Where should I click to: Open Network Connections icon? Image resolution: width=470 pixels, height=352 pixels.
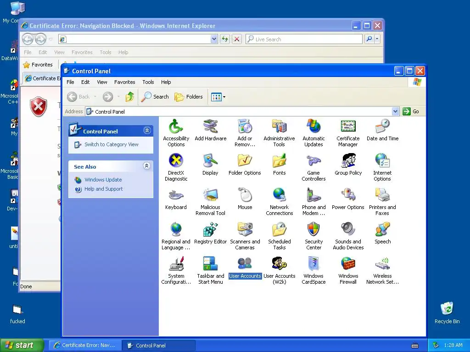pos(279,202)
